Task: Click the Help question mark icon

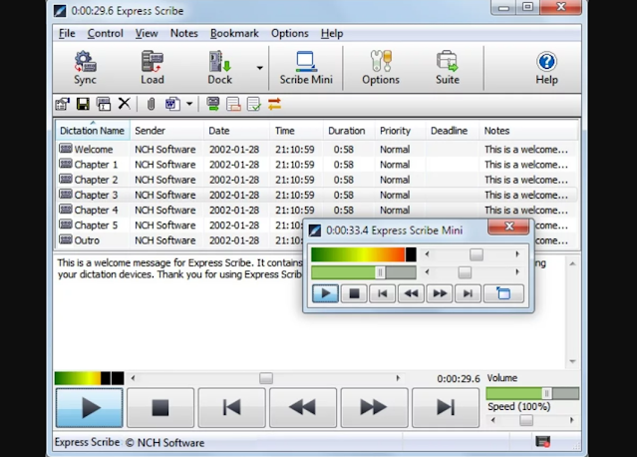Action: coord(546,68)
